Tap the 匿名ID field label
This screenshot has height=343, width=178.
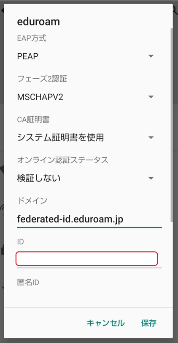point(28,283)
